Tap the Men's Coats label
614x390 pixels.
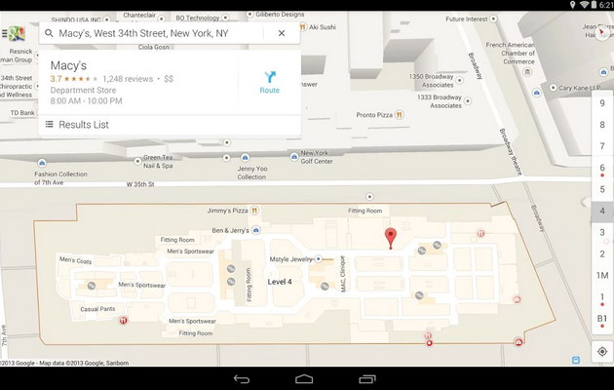point(76,260)
